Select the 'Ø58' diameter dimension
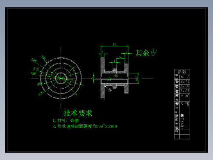Viewport: 213px width, 160px height. 41,93
